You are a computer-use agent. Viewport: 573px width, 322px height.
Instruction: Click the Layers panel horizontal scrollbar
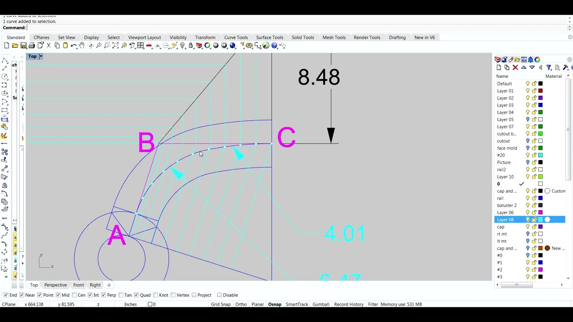click(517, 285)
